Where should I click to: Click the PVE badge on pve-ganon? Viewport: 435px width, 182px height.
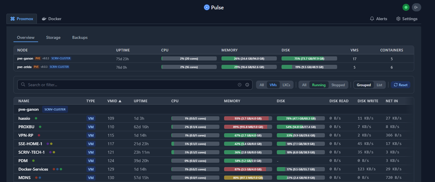(x=38, y=58)
